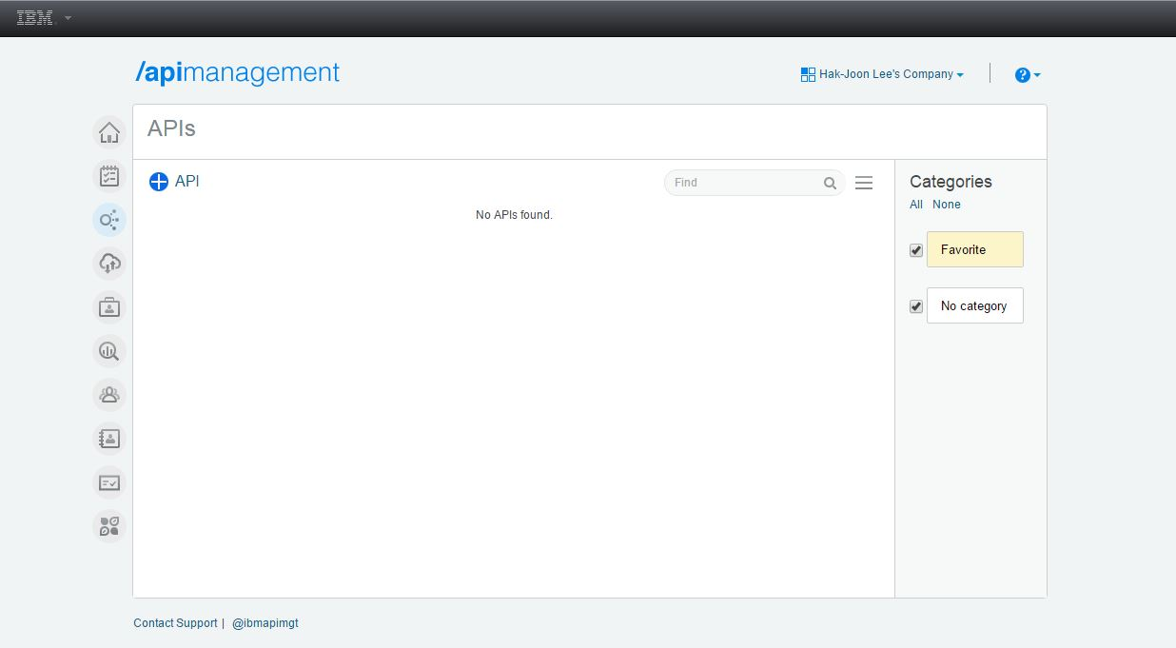Open the analytics magnifier sidebar icon
Viewport: 1176px width, 648px height.
[x=109, y=351]
